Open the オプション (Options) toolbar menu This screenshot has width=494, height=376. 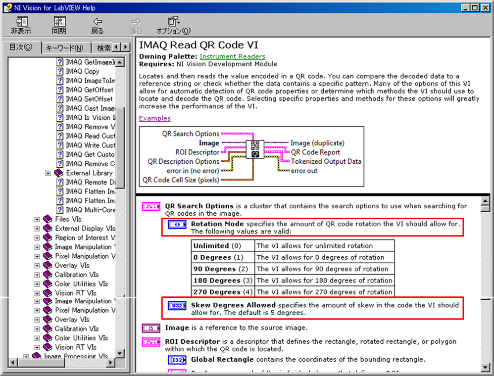[174, 26]
